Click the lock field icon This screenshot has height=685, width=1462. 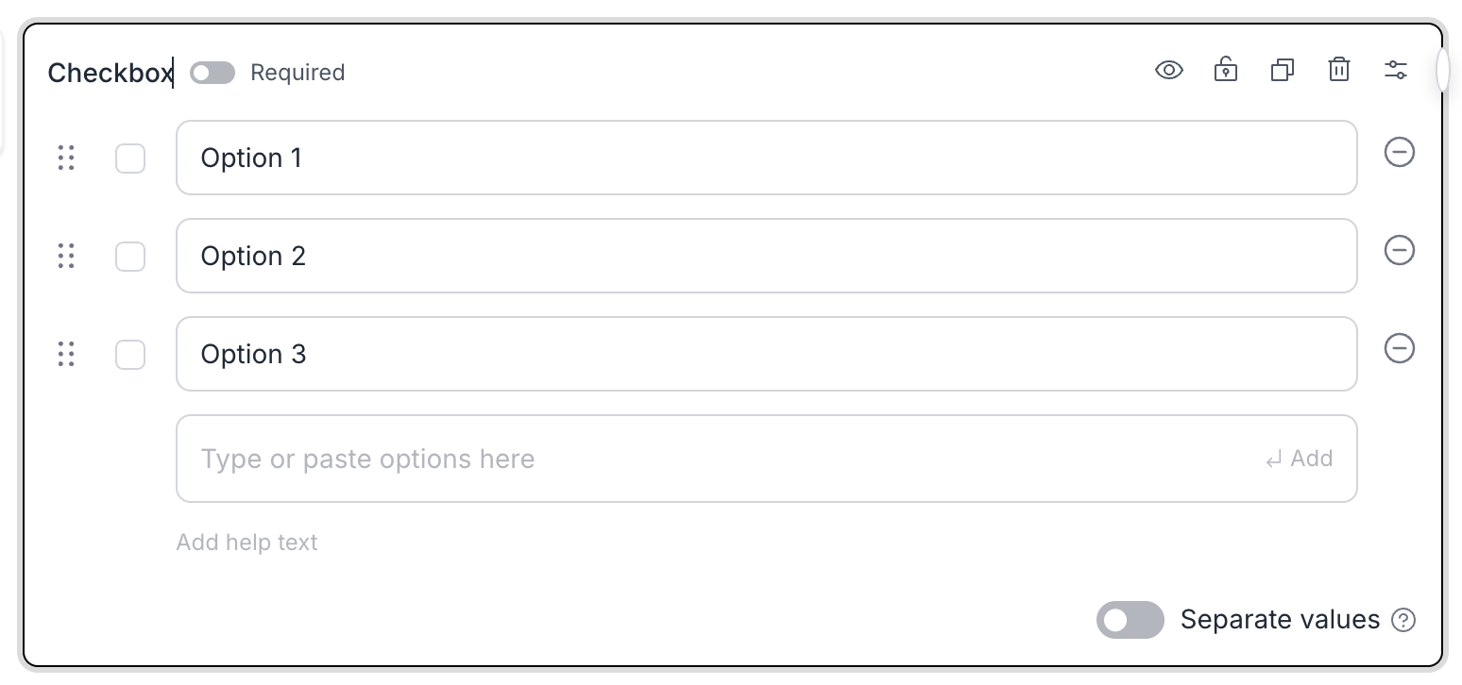(x=1226, y=71)
